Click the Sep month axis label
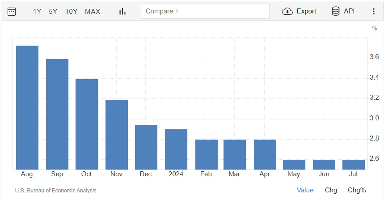The height and width of the screenshot is (200, 384). (x=57, y=174)
